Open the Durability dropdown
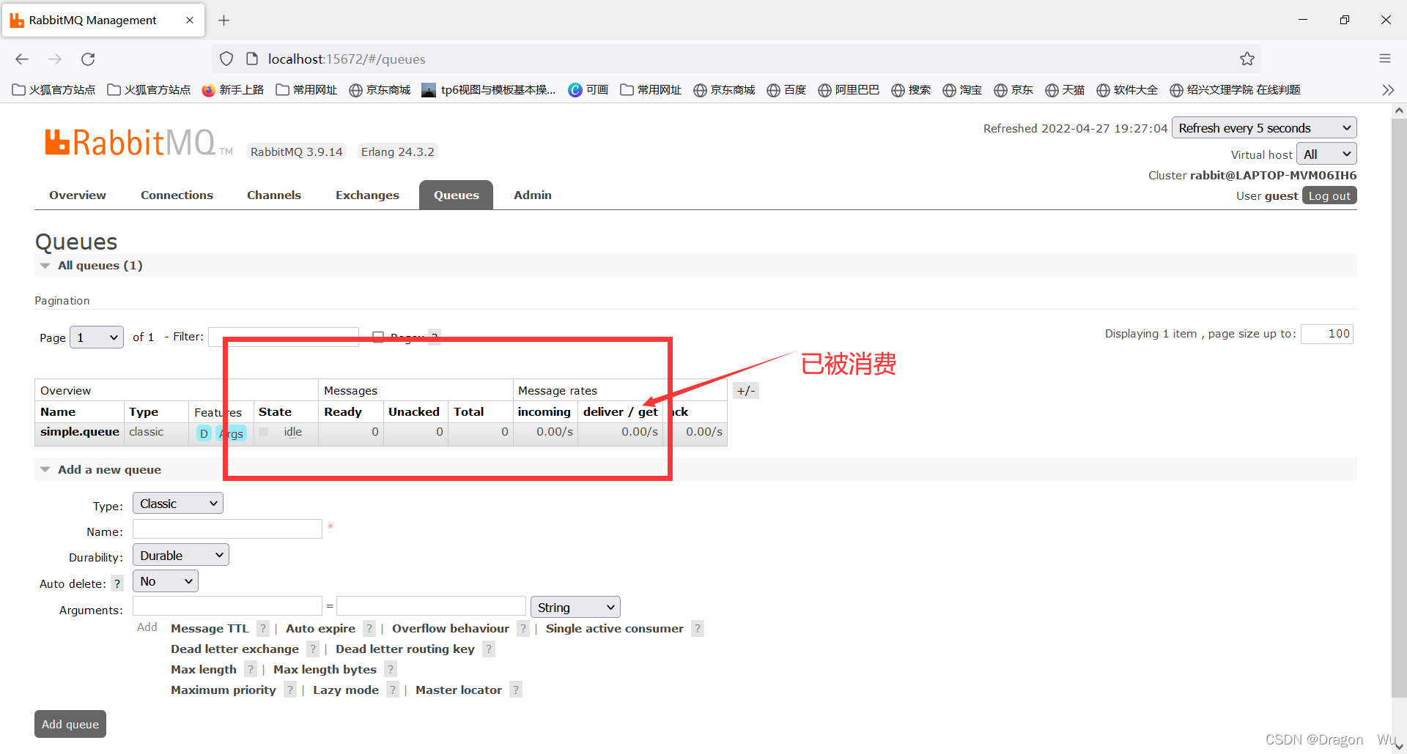Viewport: 1407px width, 754px height. (x=180, y=555)
